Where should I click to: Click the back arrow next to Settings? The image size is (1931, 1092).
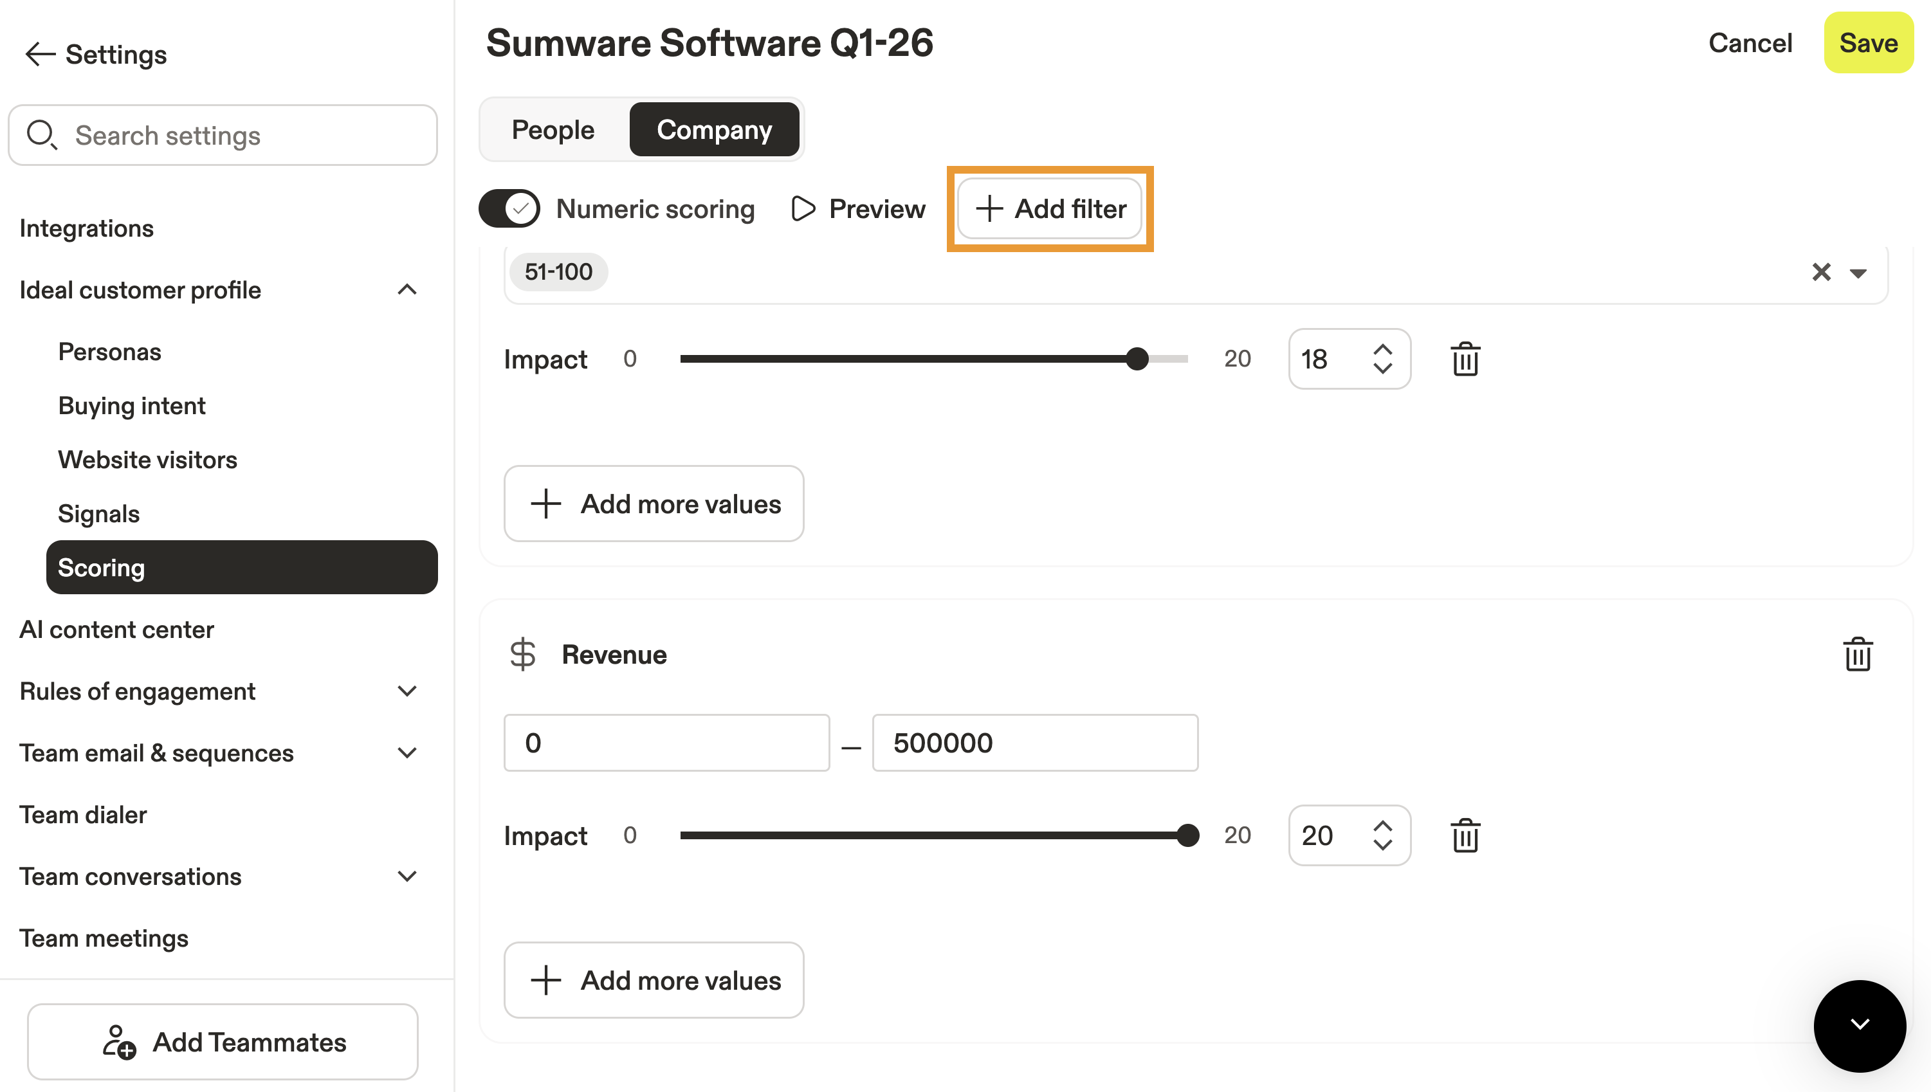[x=40, y=55]
